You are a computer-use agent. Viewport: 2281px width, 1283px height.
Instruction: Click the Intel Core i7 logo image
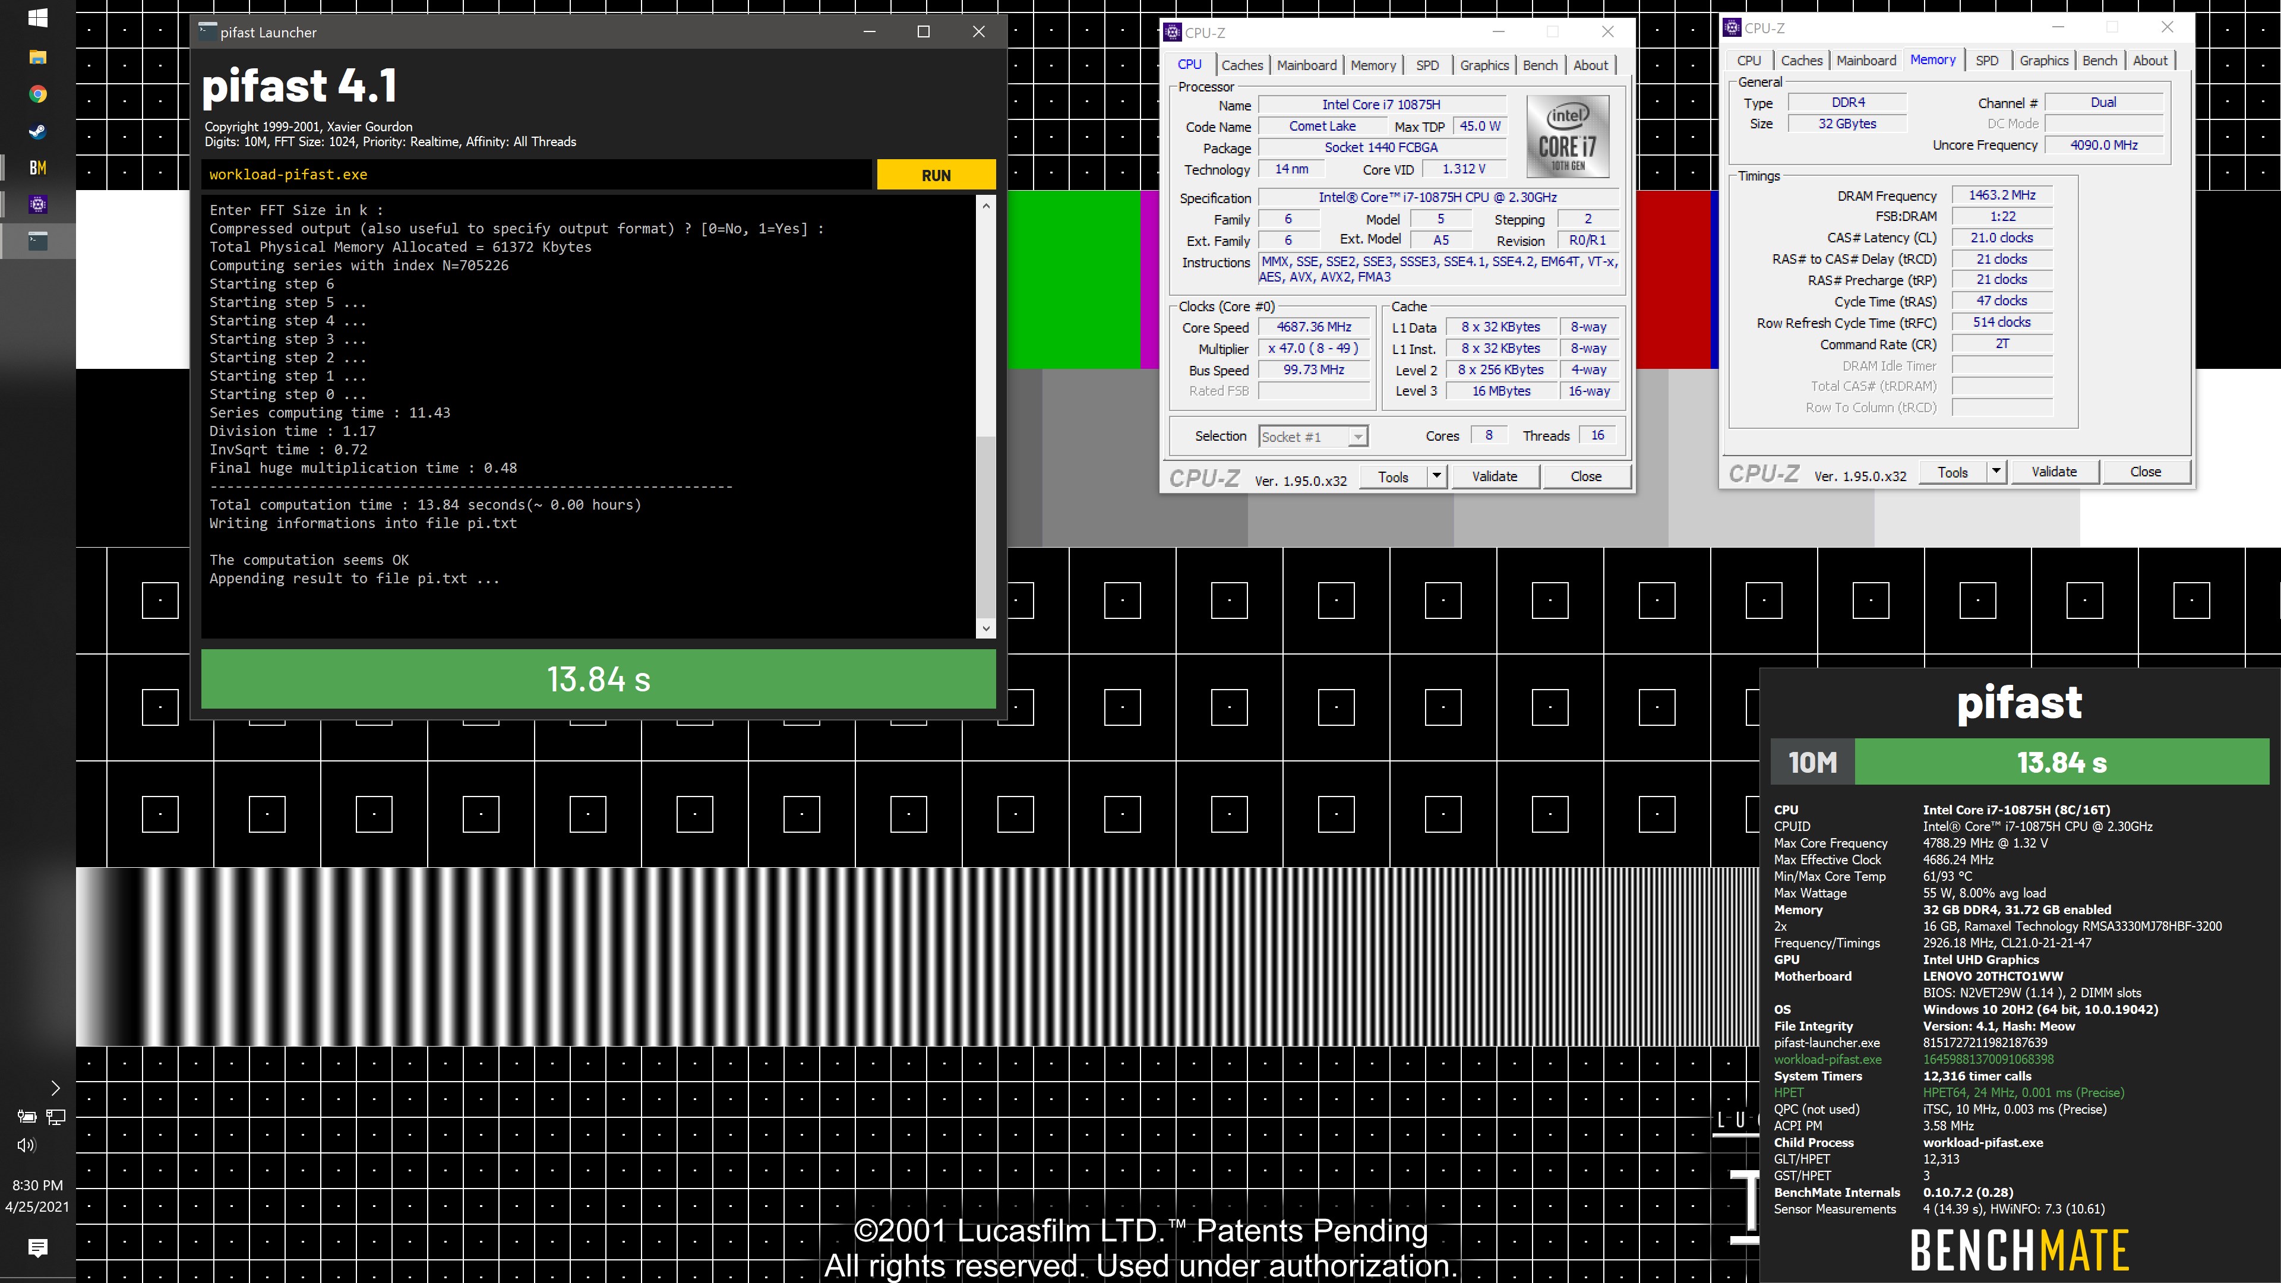pyautogui.click(x=1568, y=137)
